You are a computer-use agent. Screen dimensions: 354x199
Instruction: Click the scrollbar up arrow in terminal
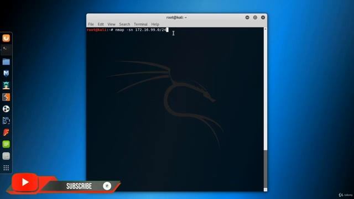(x=265, y=29)
